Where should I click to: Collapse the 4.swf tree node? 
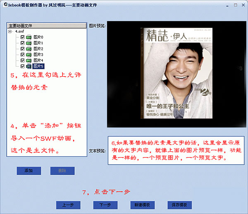pyautogui.click(x=10, y=31)
